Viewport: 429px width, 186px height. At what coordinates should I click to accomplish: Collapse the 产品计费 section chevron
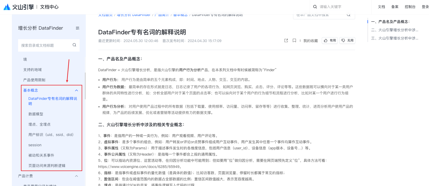(76, 176)
